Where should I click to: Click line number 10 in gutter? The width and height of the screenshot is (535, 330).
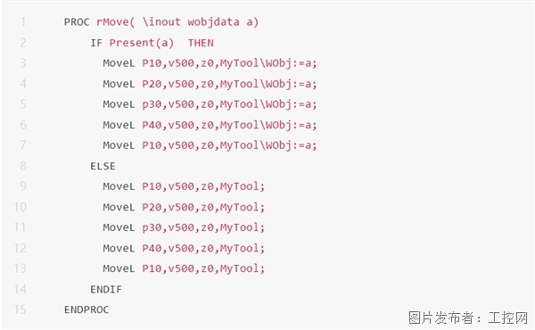[21, 207]
